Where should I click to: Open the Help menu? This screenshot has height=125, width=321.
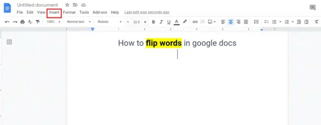(115, 12)
